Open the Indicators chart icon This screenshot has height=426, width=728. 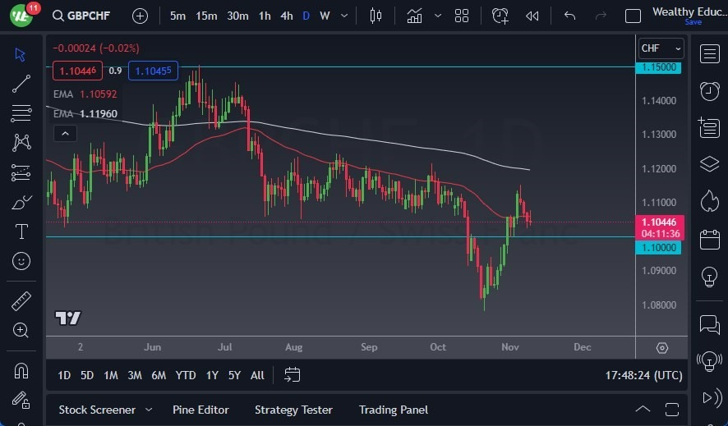(x=414, y=16)
